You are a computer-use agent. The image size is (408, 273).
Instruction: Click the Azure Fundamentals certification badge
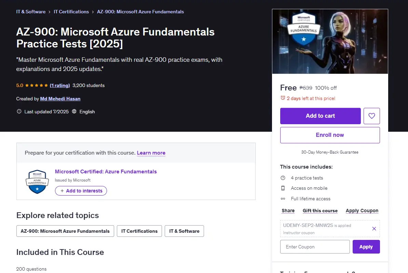pyautogui.click(x=37, y=182)
